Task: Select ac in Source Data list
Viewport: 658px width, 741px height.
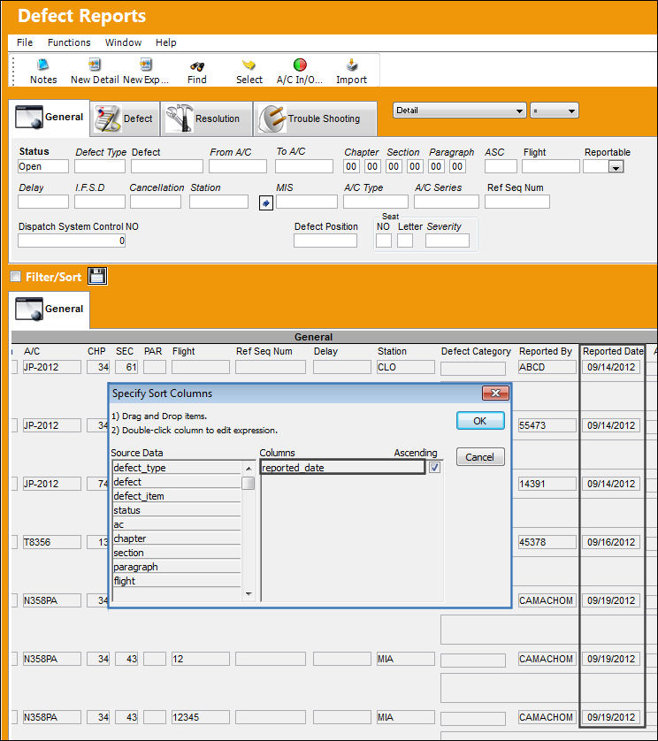Action: [x=177, y=524]
